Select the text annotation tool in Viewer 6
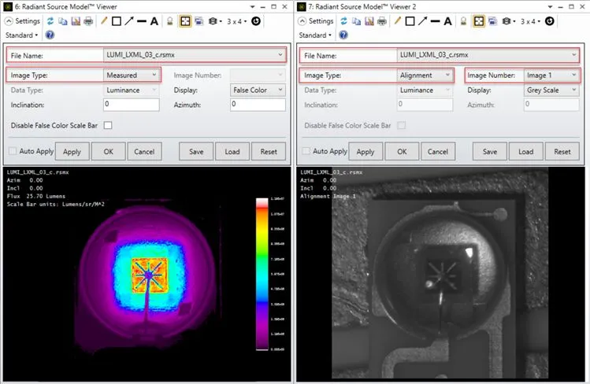 click(154, 21)
